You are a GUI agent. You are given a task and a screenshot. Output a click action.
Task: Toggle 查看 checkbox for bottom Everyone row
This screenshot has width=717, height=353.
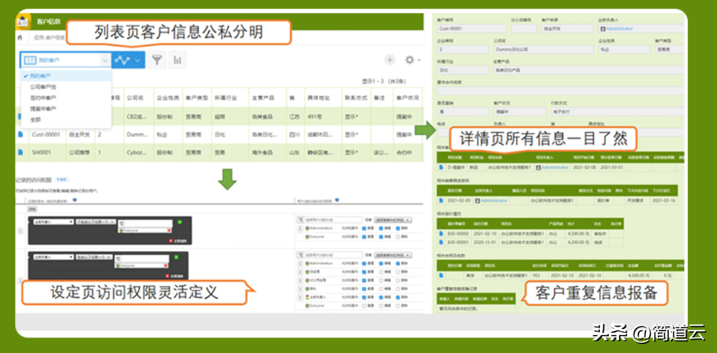[x=364, y=305]
